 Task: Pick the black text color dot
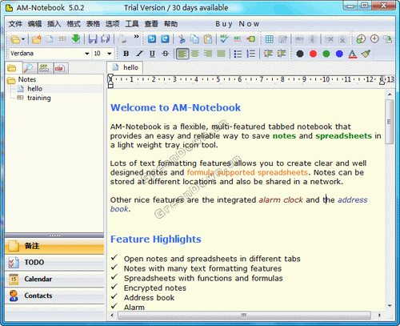click(300, 54)
